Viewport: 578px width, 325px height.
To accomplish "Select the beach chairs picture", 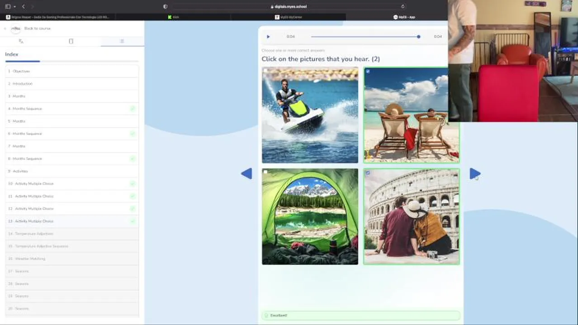I will click(411, 115).
